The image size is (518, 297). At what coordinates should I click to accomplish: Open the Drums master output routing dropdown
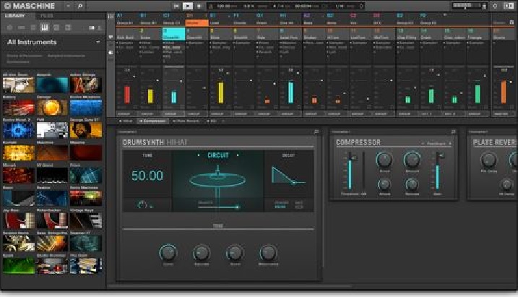[504, 114]
